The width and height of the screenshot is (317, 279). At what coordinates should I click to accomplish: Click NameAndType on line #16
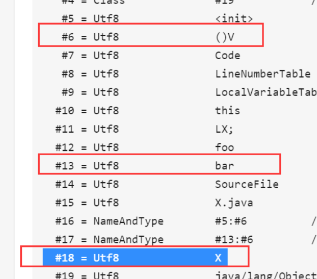[129, 221]
